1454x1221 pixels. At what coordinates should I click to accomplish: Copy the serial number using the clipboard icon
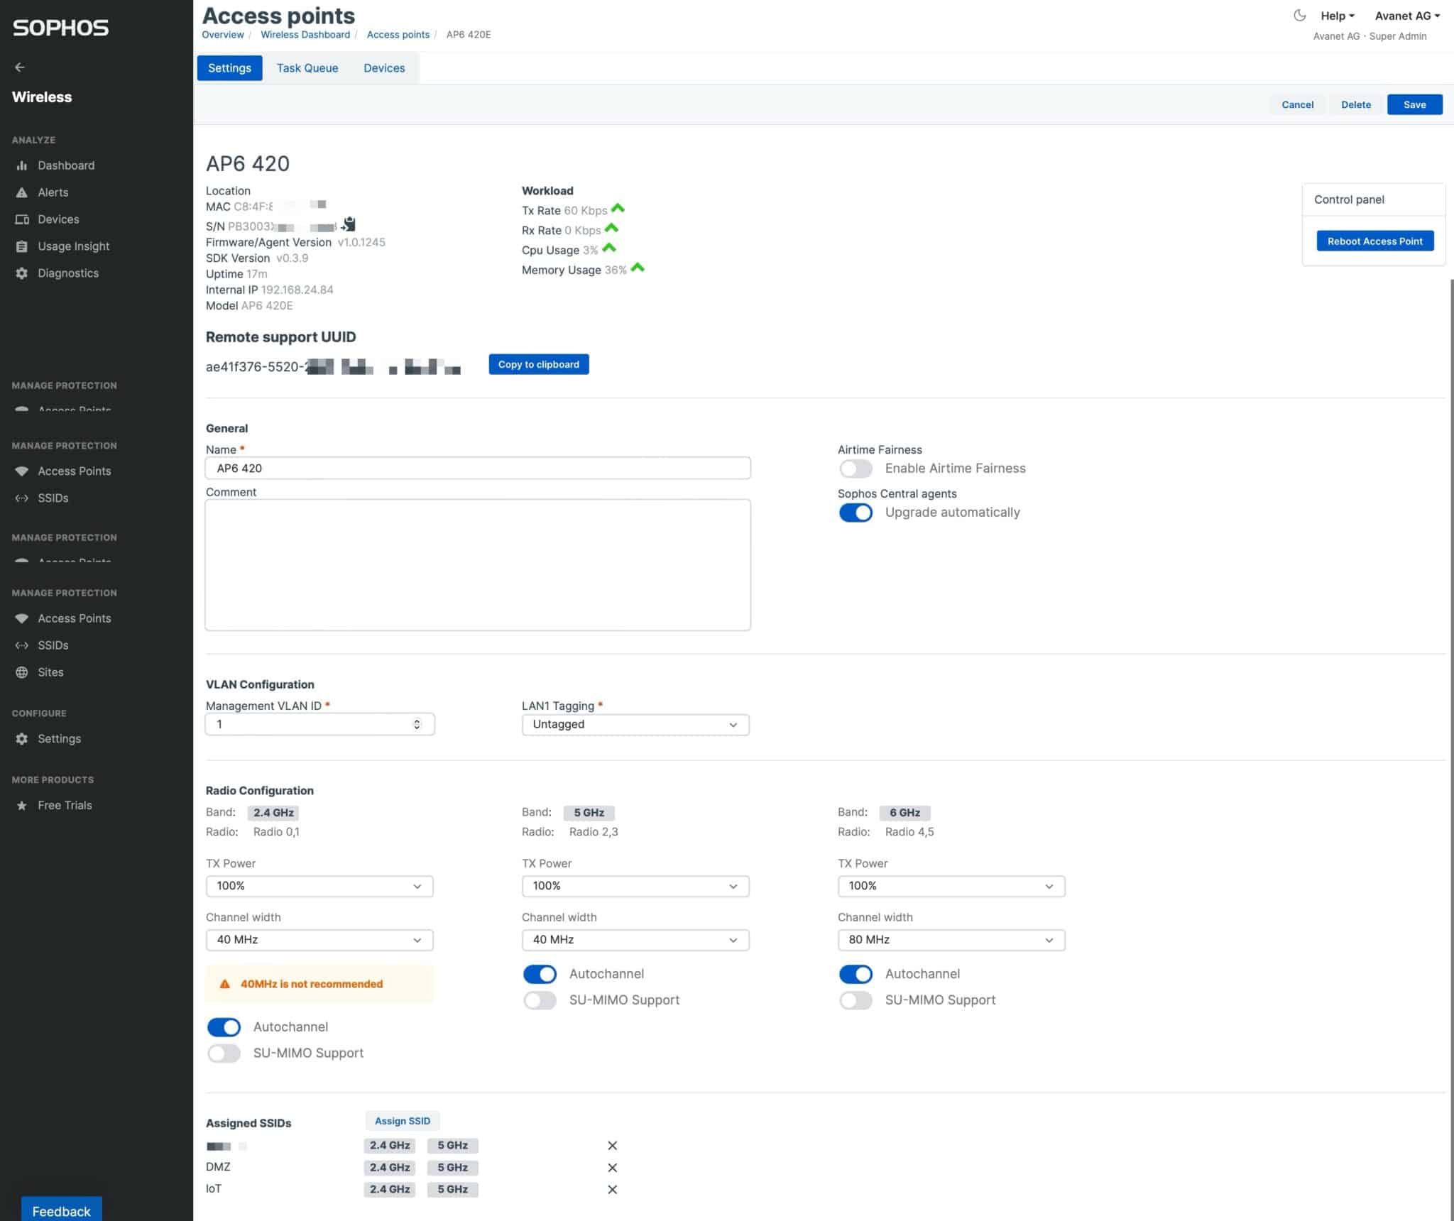[347, 225]
